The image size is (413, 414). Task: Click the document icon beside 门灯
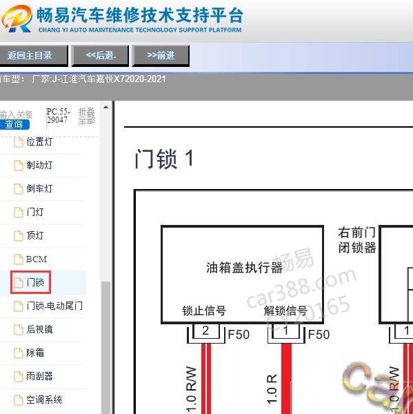click(x=18, y=213)
